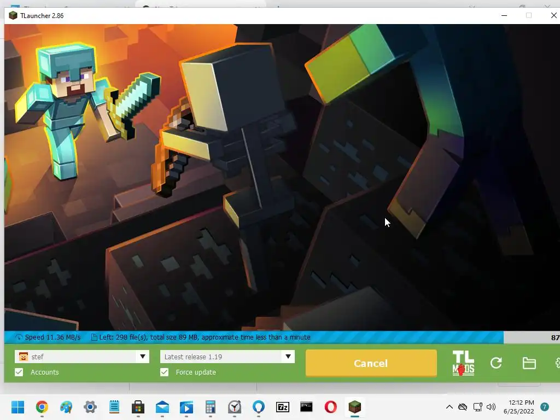
Task: Open Calculator from the taskbar
Action: [211, 407]
